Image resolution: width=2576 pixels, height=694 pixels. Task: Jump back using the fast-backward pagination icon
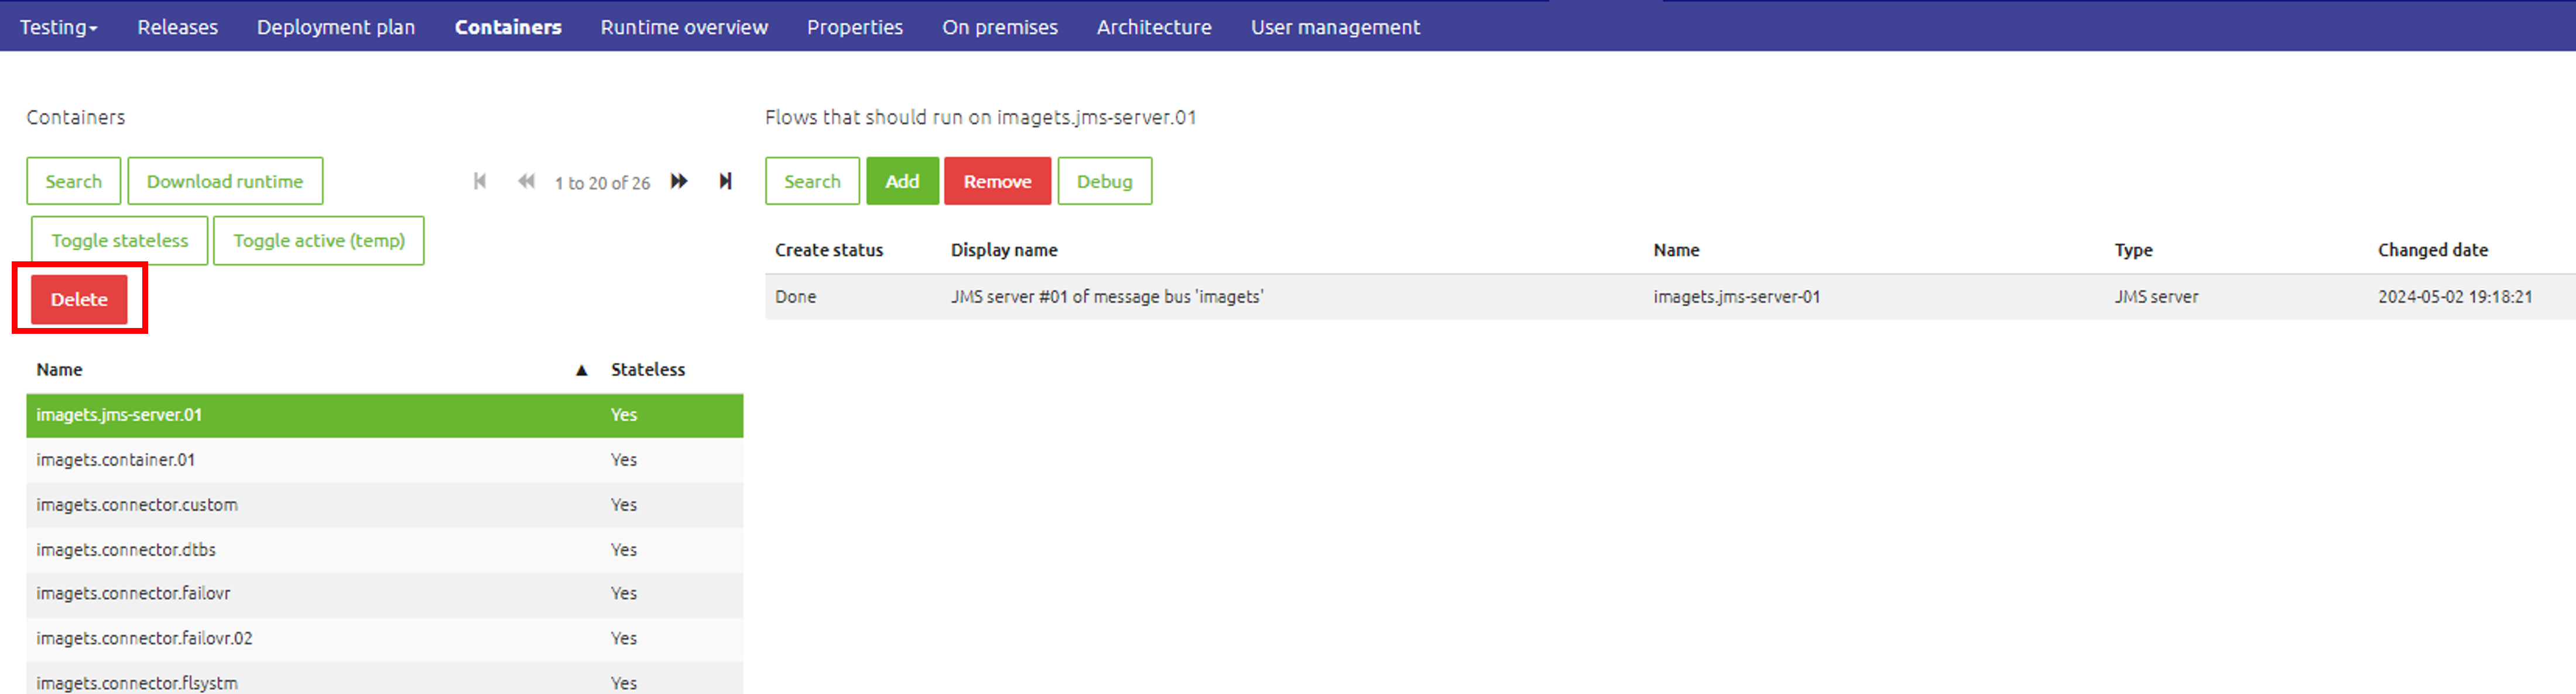pyautogui.click(x=527, y=181)
